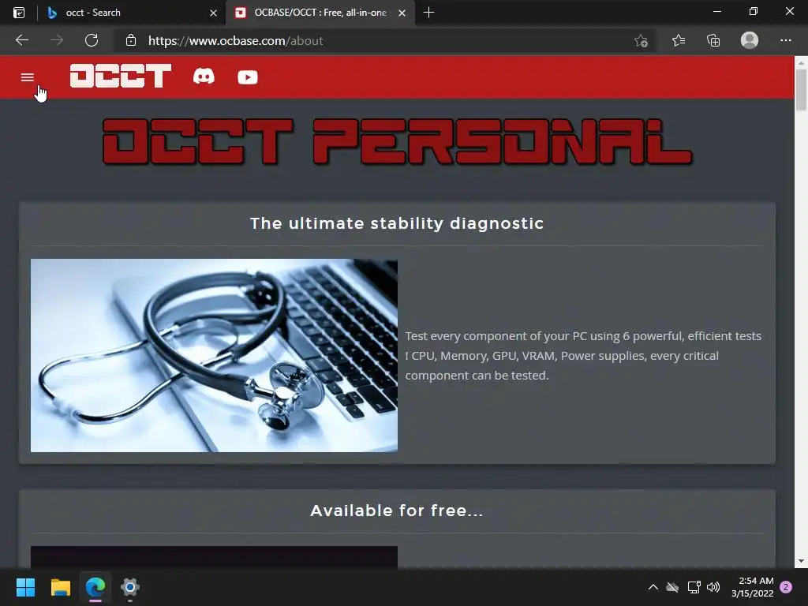This screenshot has width=808, height=606.
Task: View site lock security information
Action: click(131, 40)
